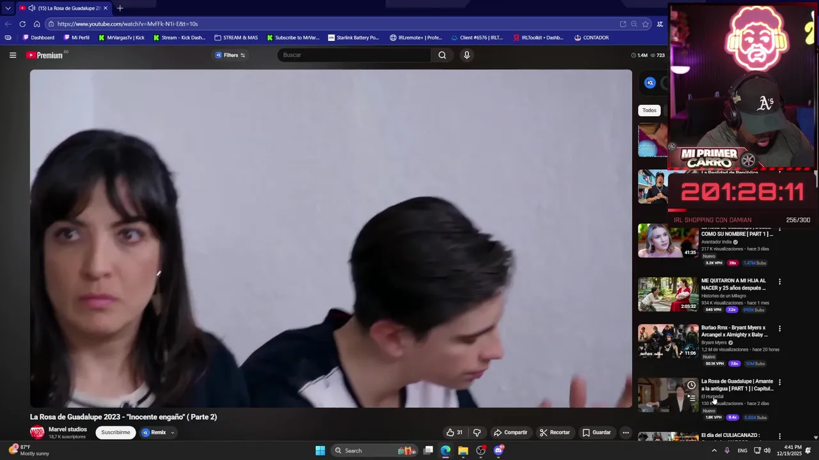The image size is (819, 460).
Task: Open Marvel studios channel name link
Action: pyautogui.click(x=68, y=429)
